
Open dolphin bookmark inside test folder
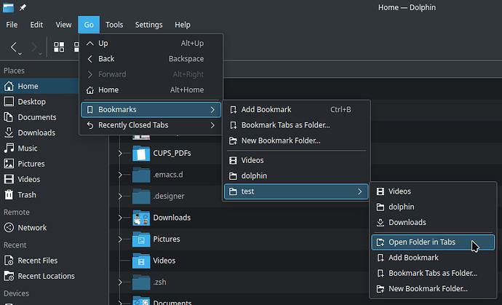[x=433, y=207]
